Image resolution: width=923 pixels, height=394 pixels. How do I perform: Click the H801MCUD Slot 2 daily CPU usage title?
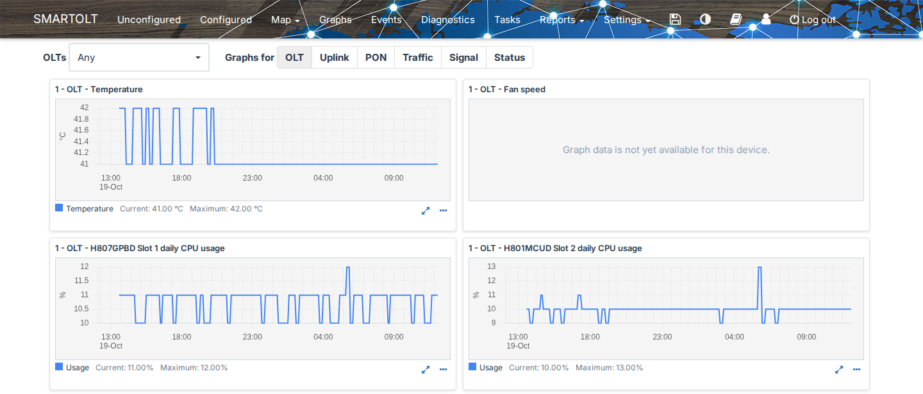[555, 249]
